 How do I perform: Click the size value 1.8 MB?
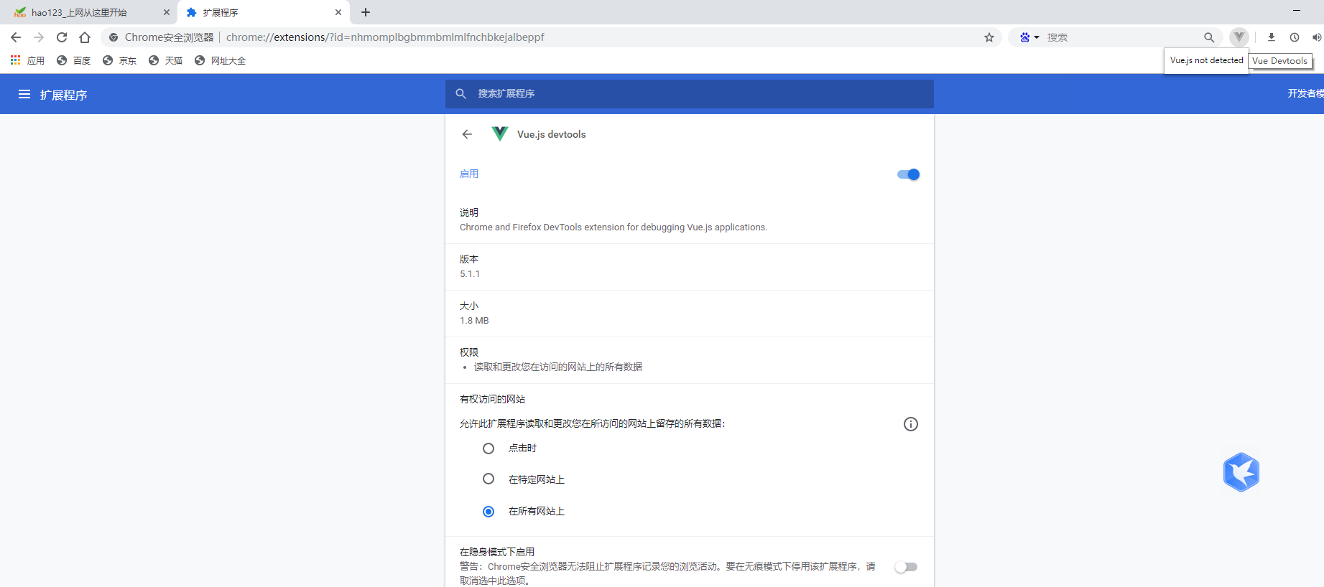474,321
